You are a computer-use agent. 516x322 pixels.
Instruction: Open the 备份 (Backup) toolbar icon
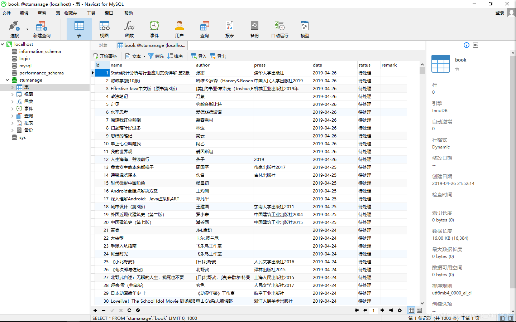pos(255,29)
